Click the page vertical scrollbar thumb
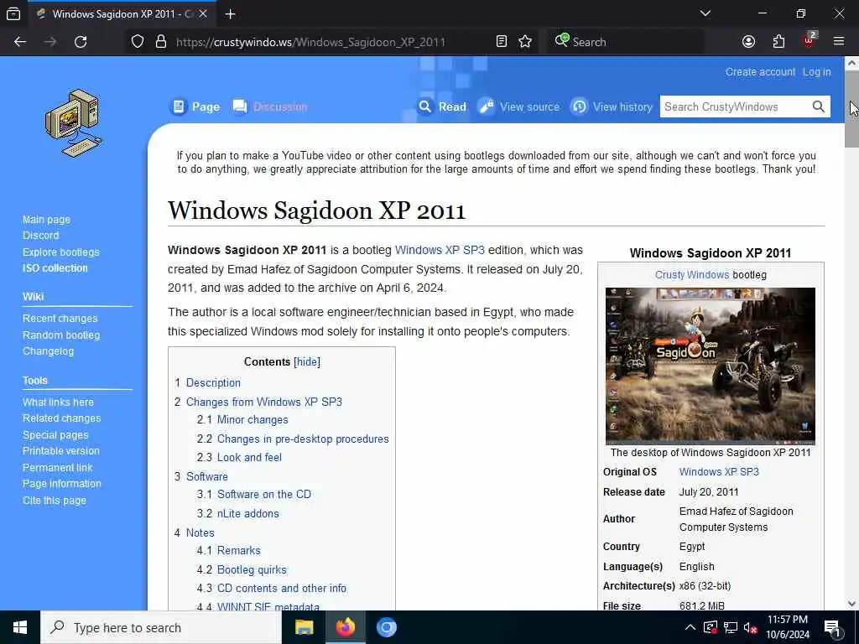This screenshot has height=644, width=859. click(x=851, y=110)
